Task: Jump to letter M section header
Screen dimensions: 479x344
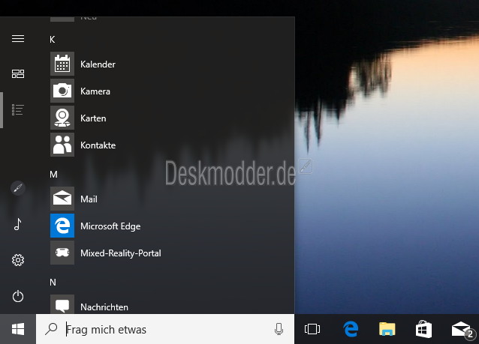Action: [53, 175]
